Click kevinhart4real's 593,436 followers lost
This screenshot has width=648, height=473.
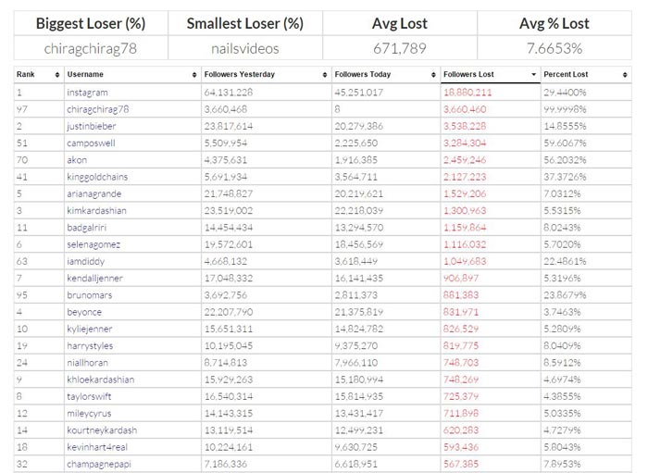click(x=461, y=447)
